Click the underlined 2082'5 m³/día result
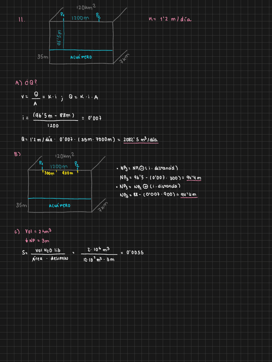Viewport: 272px width, 362px height. tap(141, 139)
